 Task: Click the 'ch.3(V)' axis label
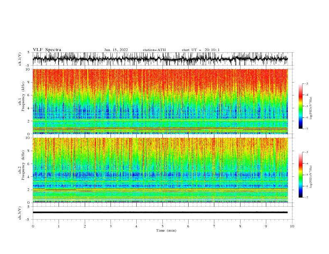(x=20, y=213)
